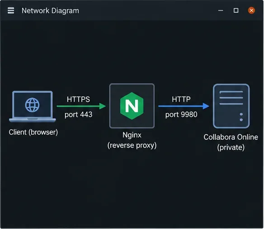Select the blue HTTP arrow
The height and width of the screenshot is (229, 264).
(x=184, y=106)
